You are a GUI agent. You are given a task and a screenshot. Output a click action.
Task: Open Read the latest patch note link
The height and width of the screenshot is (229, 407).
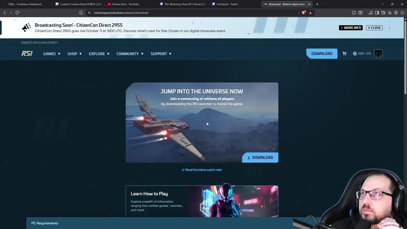tap(202, 170)
